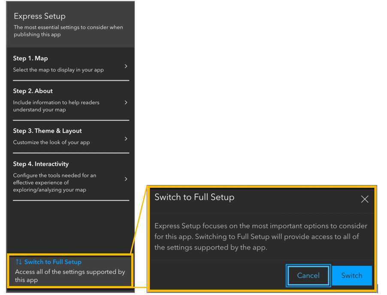Screen dimensions: 387x295
Task: Open the Step 4. Interactivity settings
Action: point(41,164)
